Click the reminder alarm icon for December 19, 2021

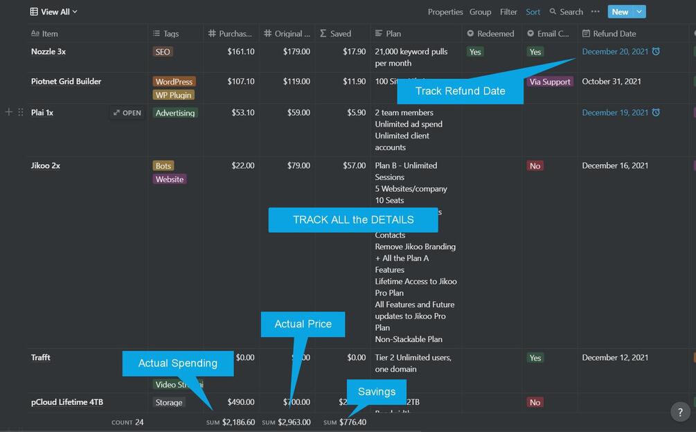point(656,113)
